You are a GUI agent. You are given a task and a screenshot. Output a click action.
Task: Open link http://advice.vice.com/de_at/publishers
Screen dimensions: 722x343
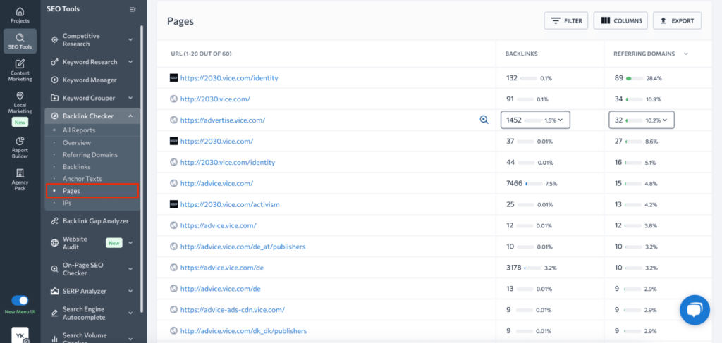coord(243,247)
